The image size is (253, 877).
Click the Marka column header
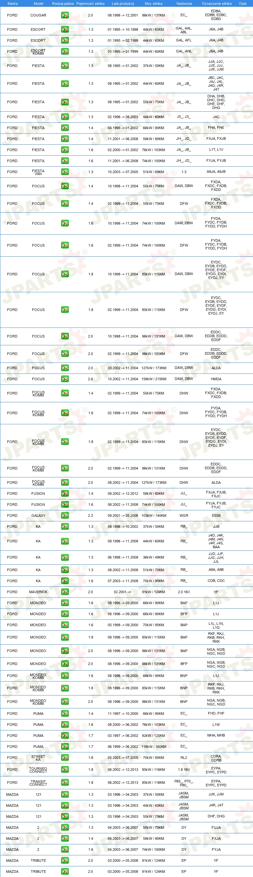point(13,4)
